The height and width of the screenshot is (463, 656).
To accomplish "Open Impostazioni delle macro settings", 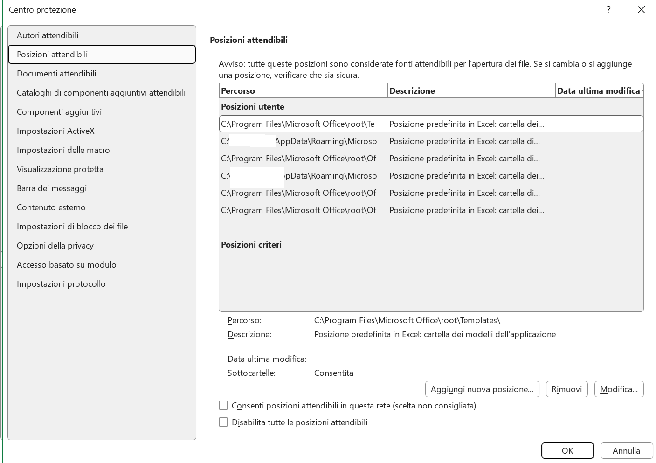I will 63,150.
